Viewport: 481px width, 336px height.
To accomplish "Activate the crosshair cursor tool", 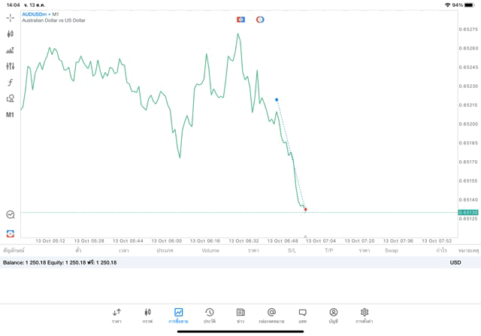I will pyautogui.click(x=10, y=17).
